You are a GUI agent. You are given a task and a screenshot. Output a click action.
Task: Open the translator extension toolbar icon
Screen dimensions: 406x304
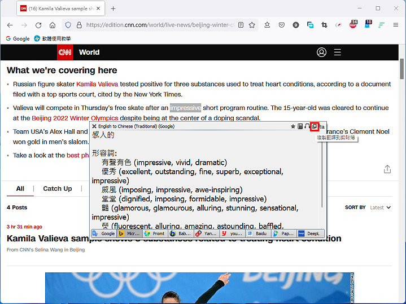point(310,25)
